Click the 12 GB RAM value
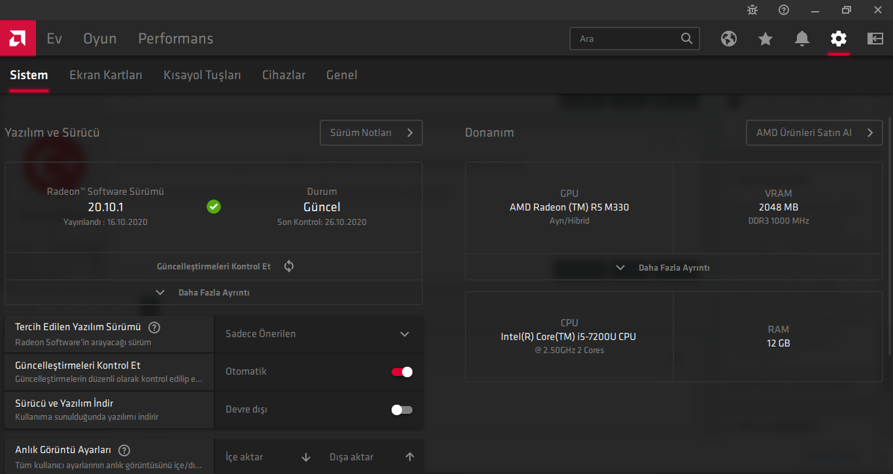Screen dimensions: 893x474 click(x=779, y=343)
